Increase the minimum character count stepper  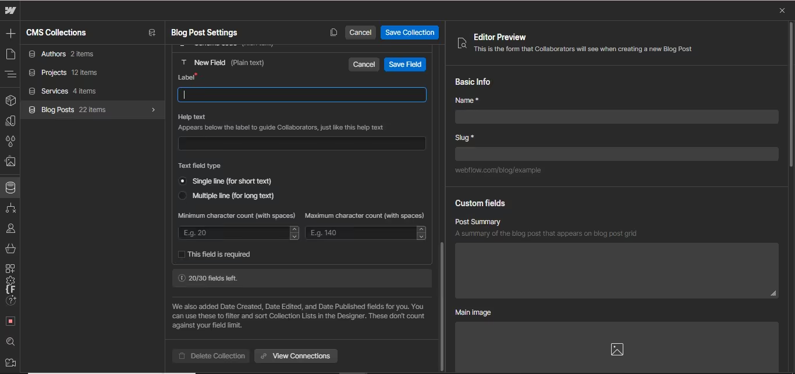tap(294, 229)
